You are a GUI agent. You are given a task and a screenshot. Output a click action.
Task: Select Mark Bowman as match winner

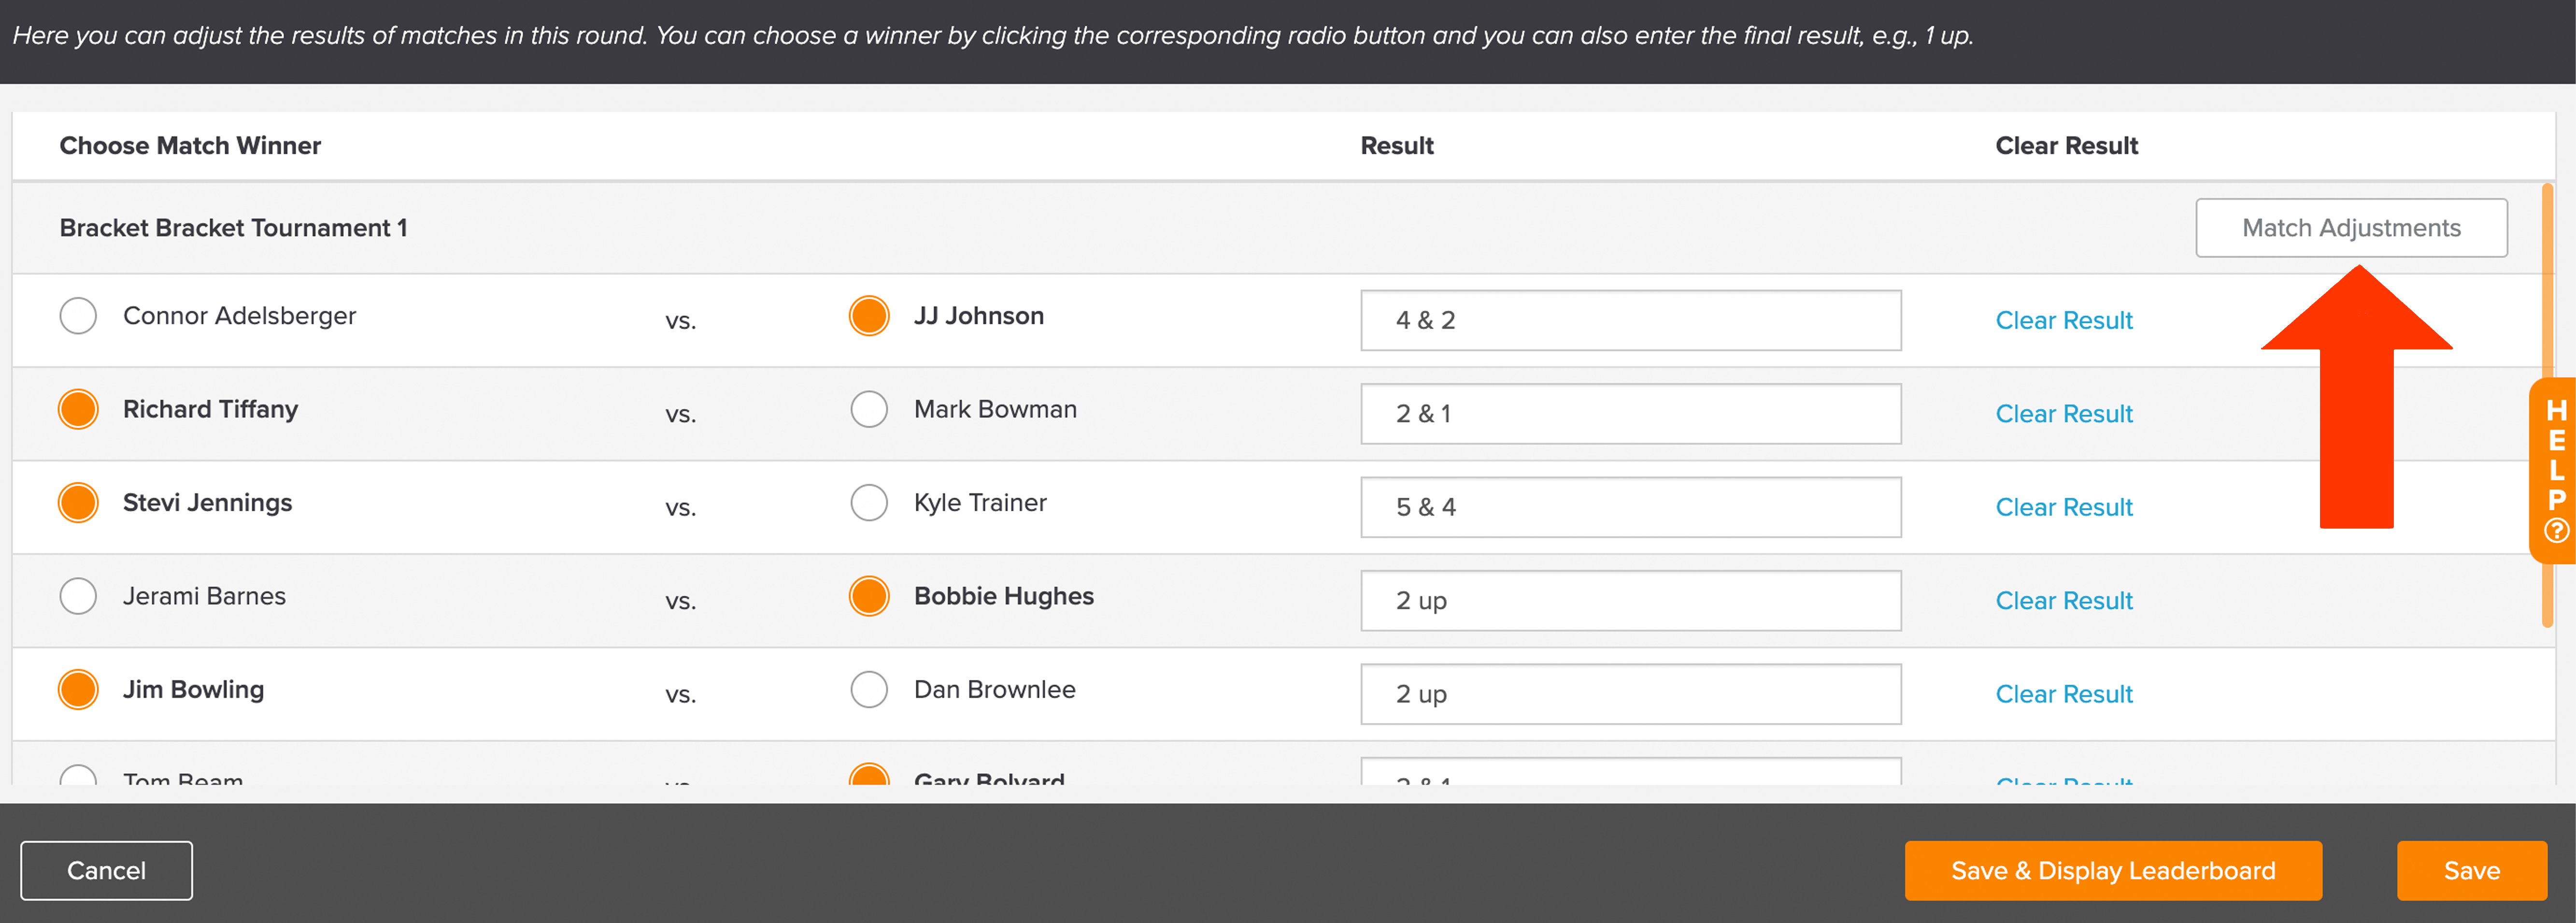869,409
